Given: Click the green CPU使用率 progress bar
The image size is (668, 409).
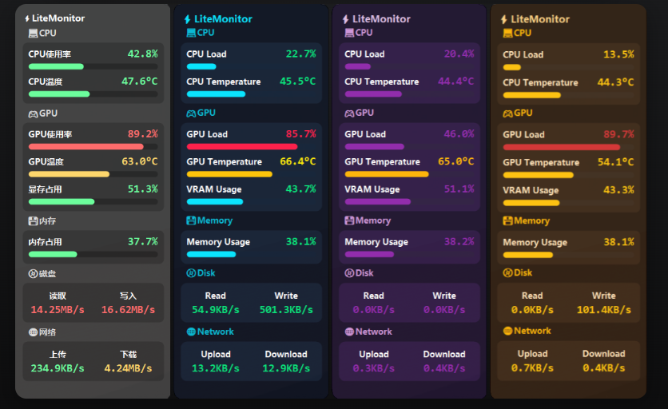Looking at the screenshot, I should tap(93, 66).
